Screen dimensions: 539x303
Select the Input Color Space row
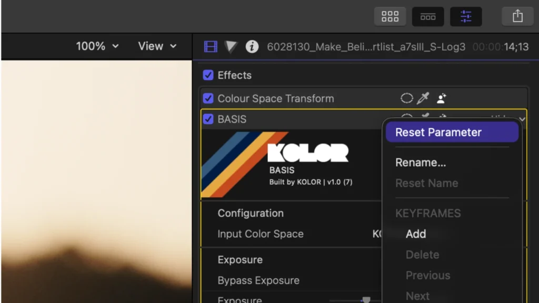[292, 234]
